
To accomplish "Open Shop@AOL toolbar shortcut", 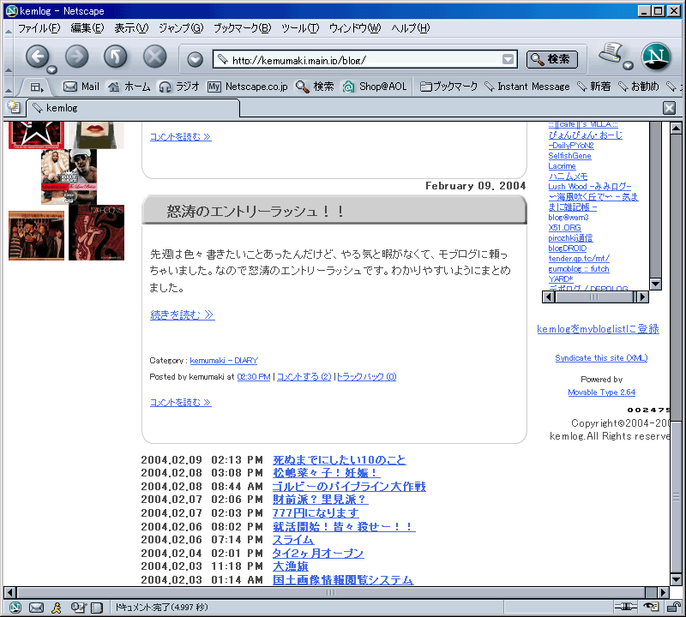I will tap(375, 87).
